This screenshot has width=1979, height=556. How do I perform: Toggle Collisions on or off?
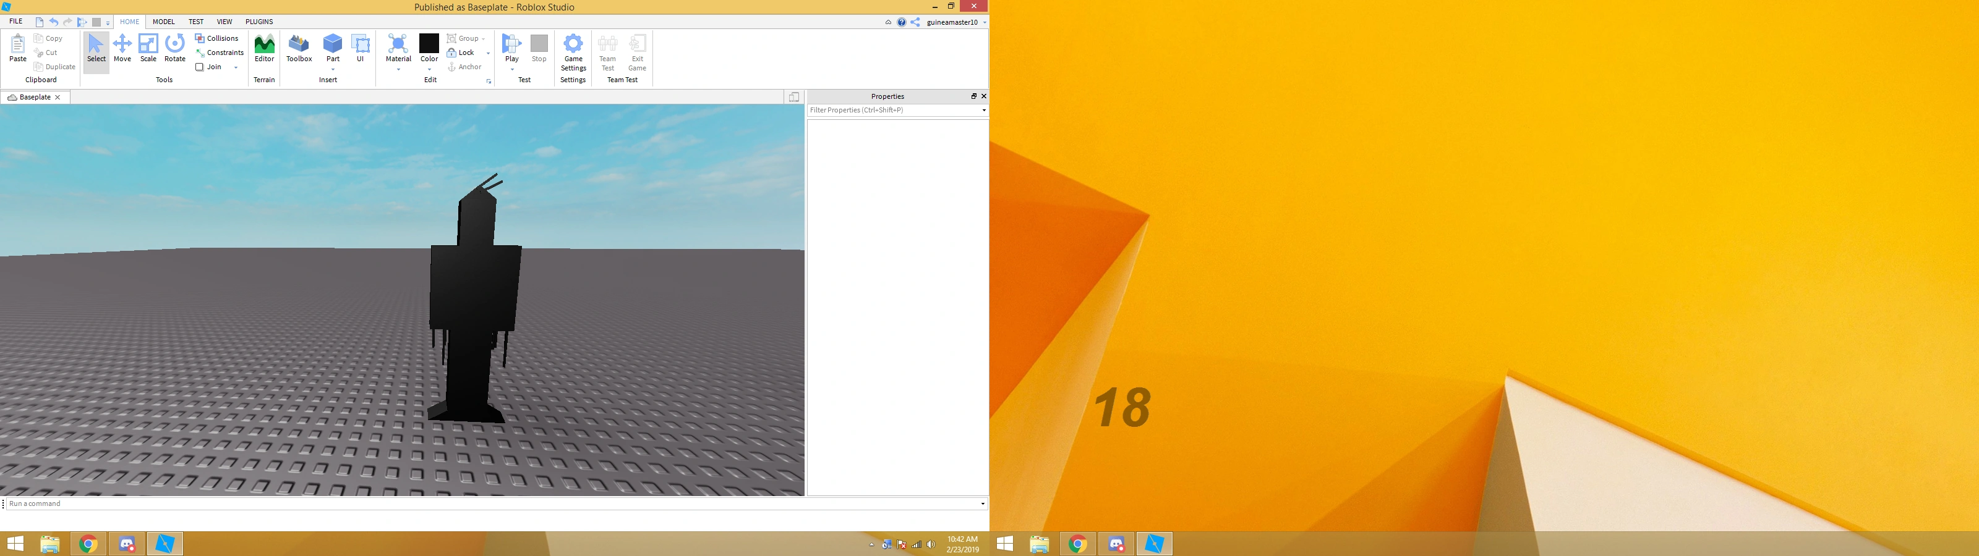pyautogui.click(x=216, y=38)
